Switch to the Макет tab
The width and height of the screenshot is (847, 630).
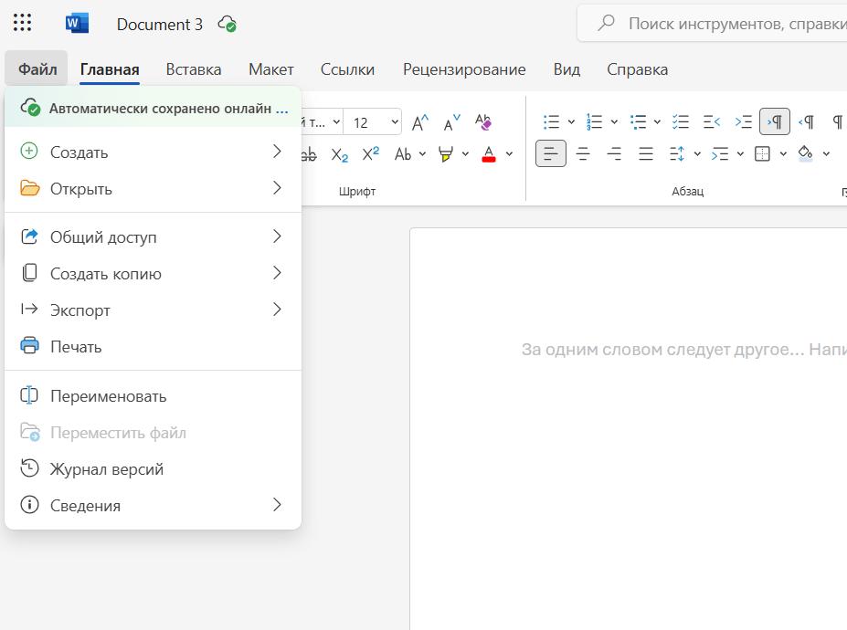point(271,69)
